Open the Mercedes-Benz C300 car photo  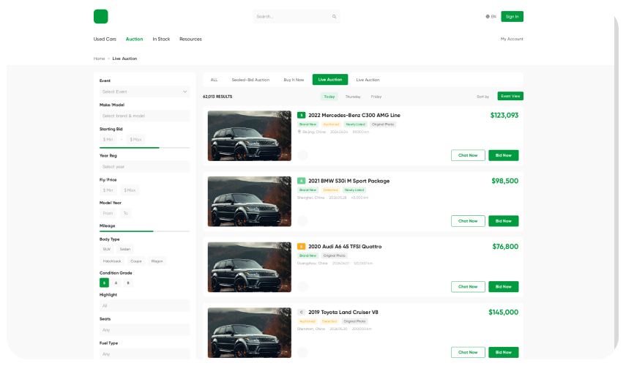(250, 135)
